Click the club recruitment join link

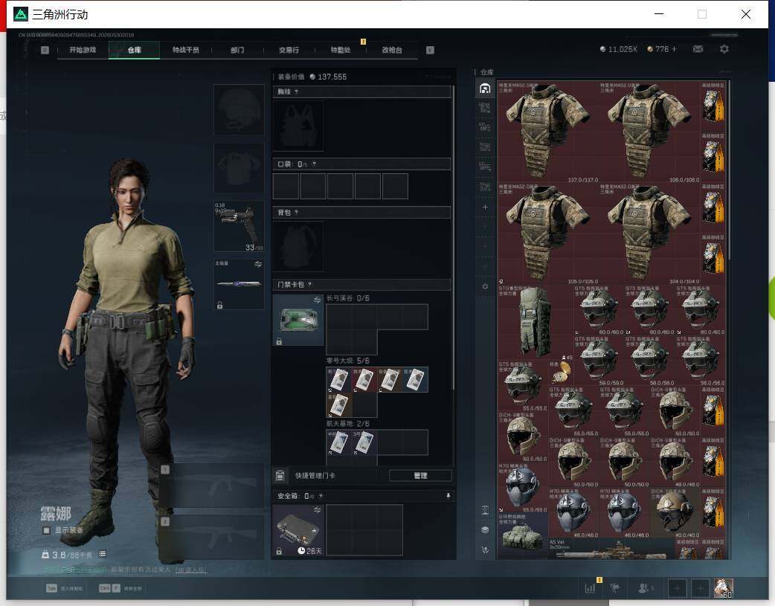click(x=191, y=570)
